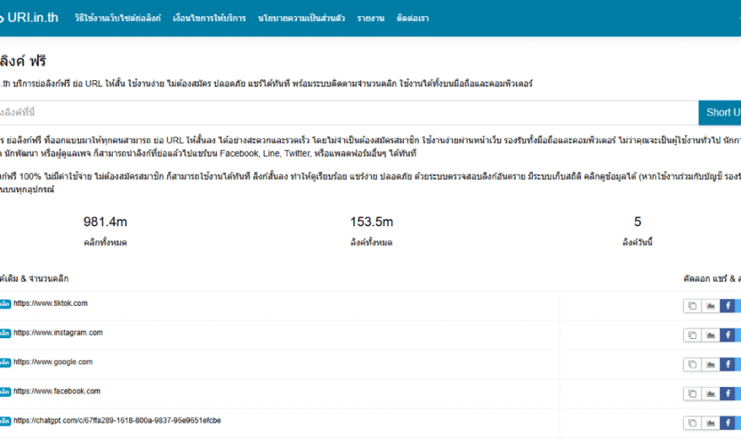
Task: Share google.com link on Facebook
Action: click(x=728, y=364)
